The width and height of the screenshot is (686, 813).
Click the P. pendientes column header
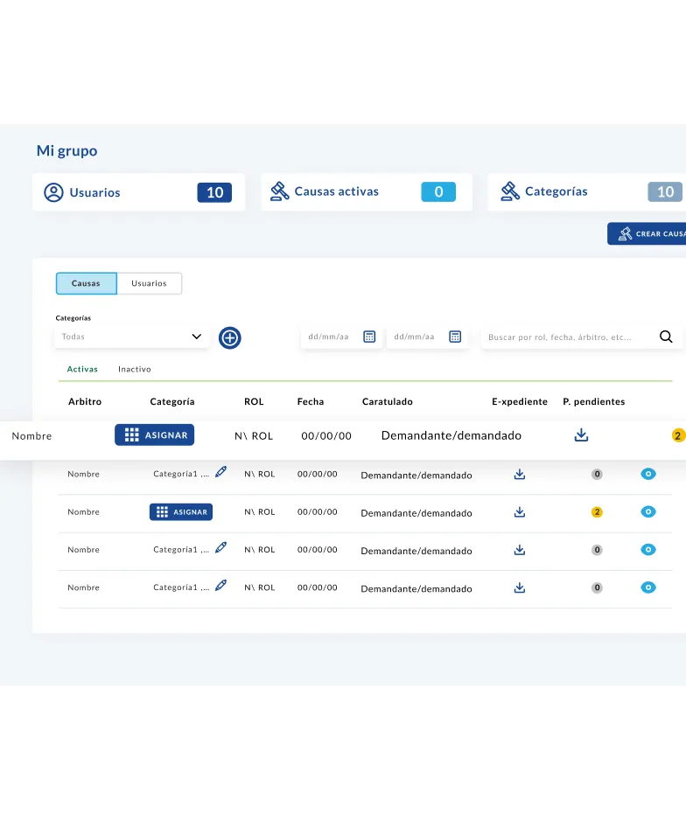coord(593,402)
